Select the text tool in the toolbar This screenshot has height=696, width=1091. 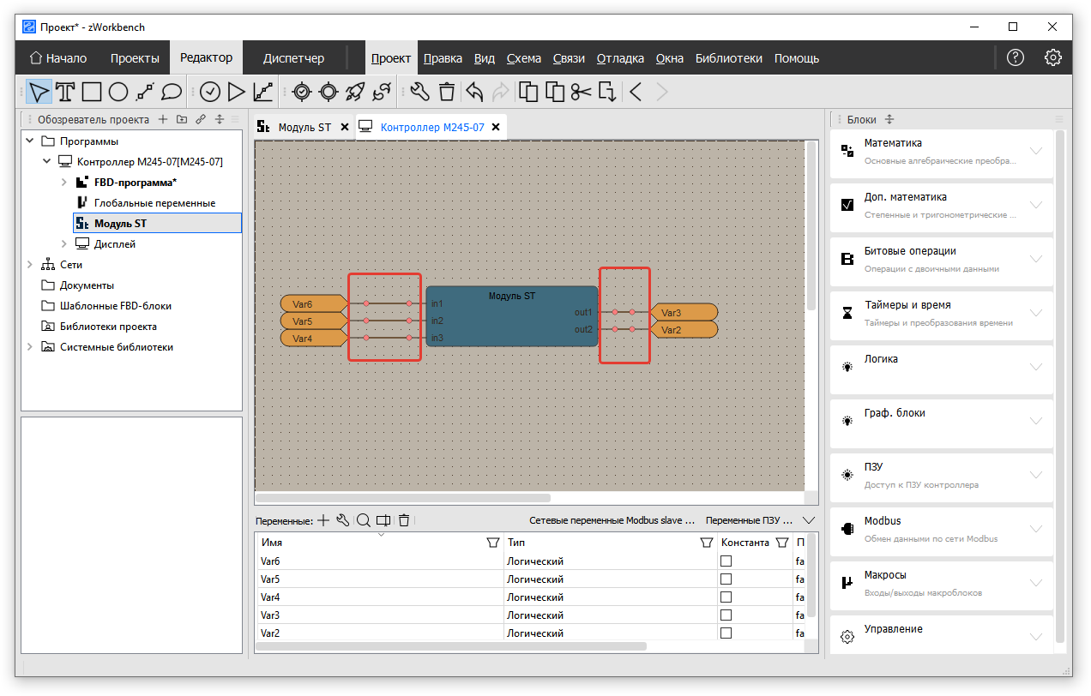65,92
